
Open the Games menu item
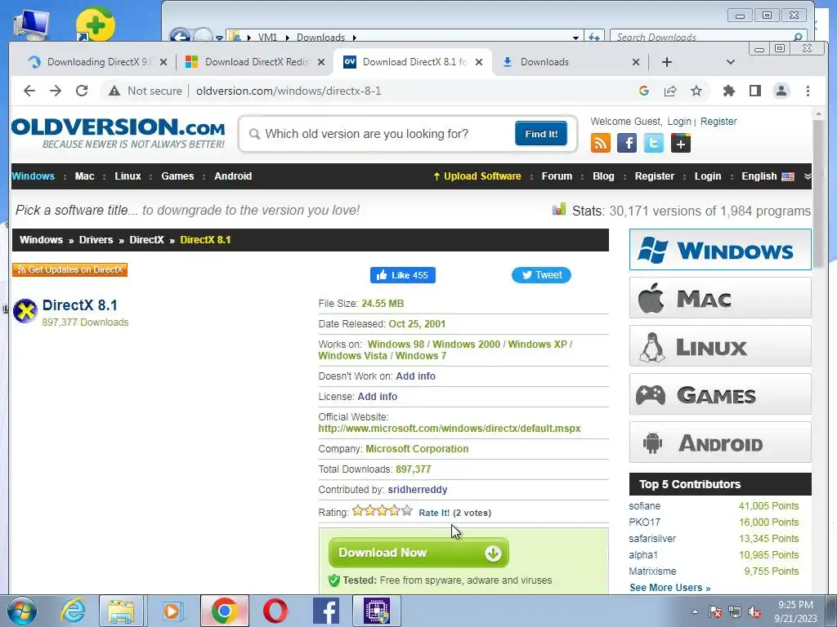pos(177,176)
